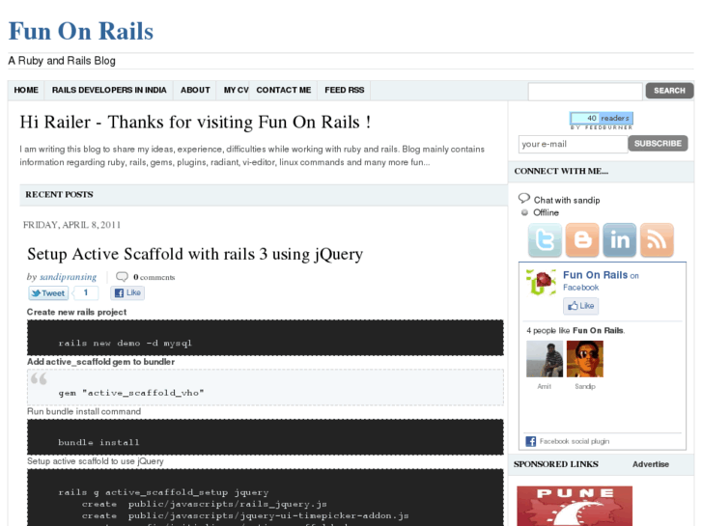Click the comments bubble icon under post title
The height and width of the screenshot is (526, 702).
[122, 277]
